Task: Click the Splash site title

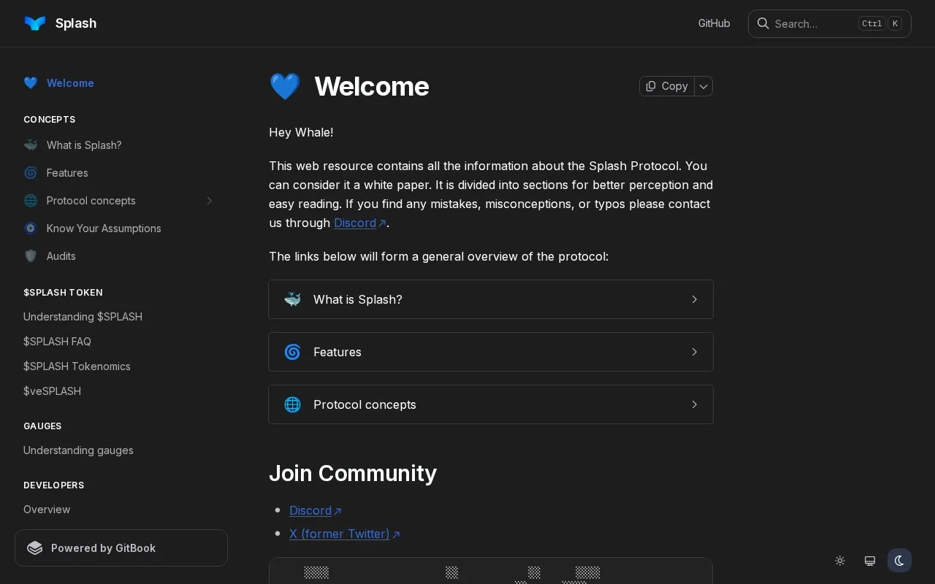Action: (76, 23)
